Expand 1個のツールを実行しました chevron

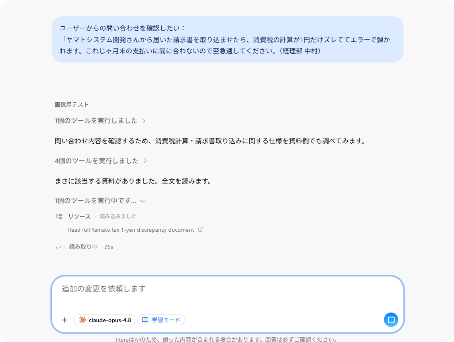[144, 121]
